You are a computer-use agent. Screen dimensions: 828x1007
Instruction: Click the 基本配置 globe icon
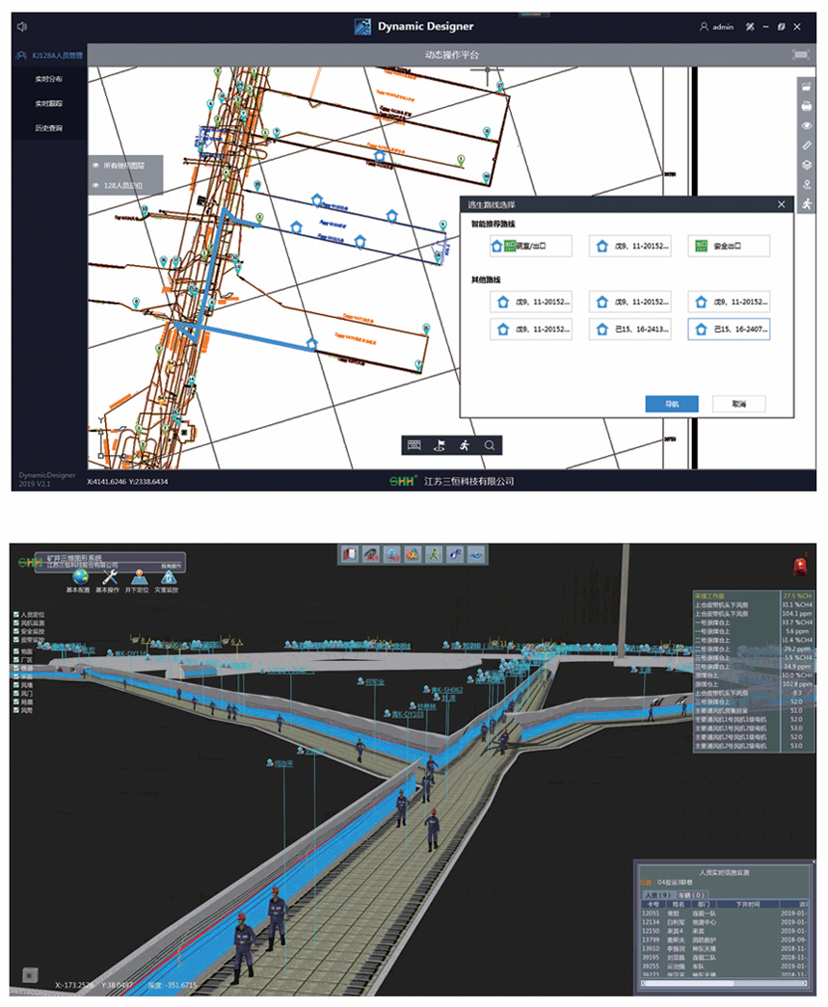tap(81, 578)
